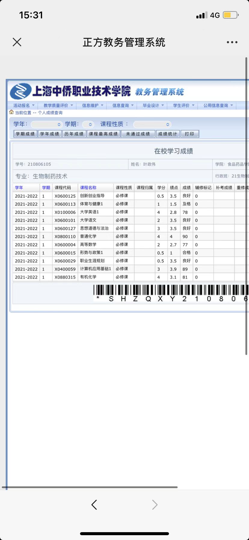
Task: Click the 历年成绩 button
Action: [x=74, y=134]
